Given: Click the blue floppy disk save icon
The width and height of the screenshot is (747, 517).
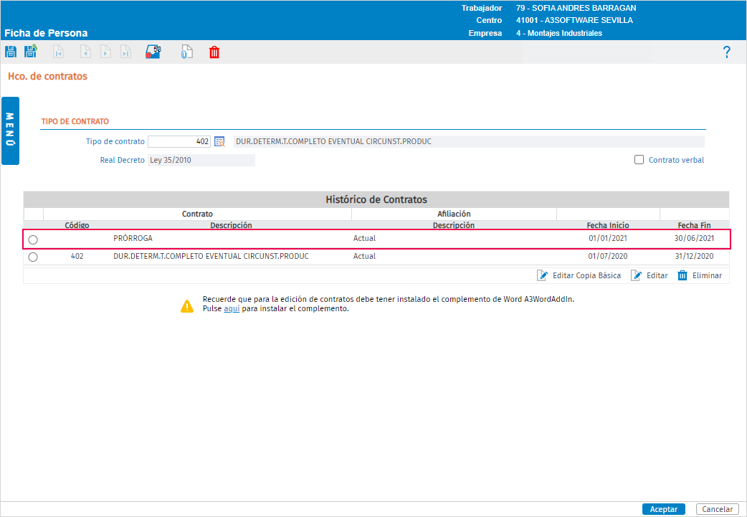Looking at the screenshot, I should point(11,52).
